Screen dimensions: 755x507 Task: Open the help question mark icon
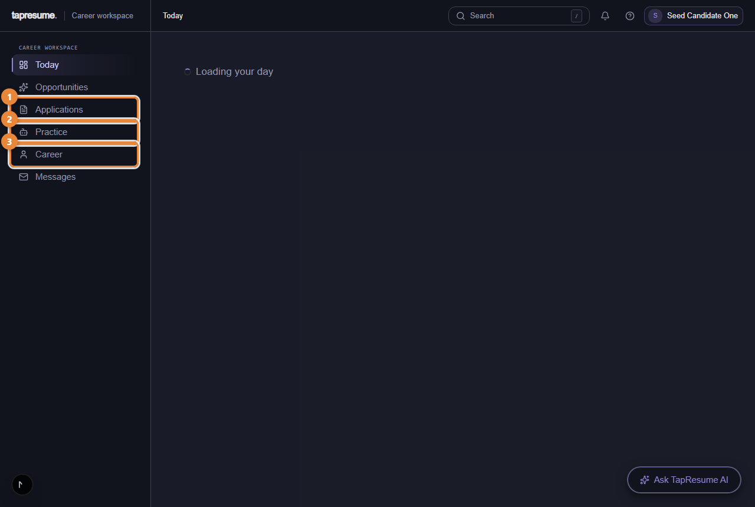630,16
